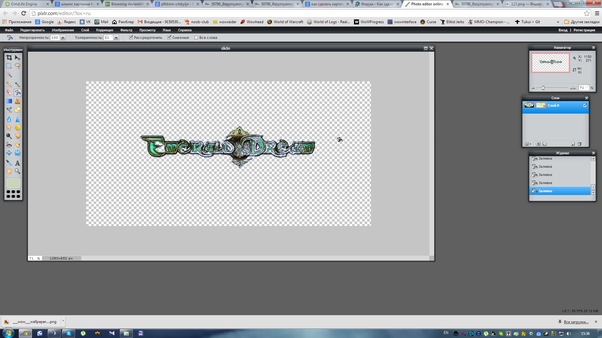Open the Толерантность dropdown arrow
The width and height of the screenshot is (602, 338).
click(116, 38)
